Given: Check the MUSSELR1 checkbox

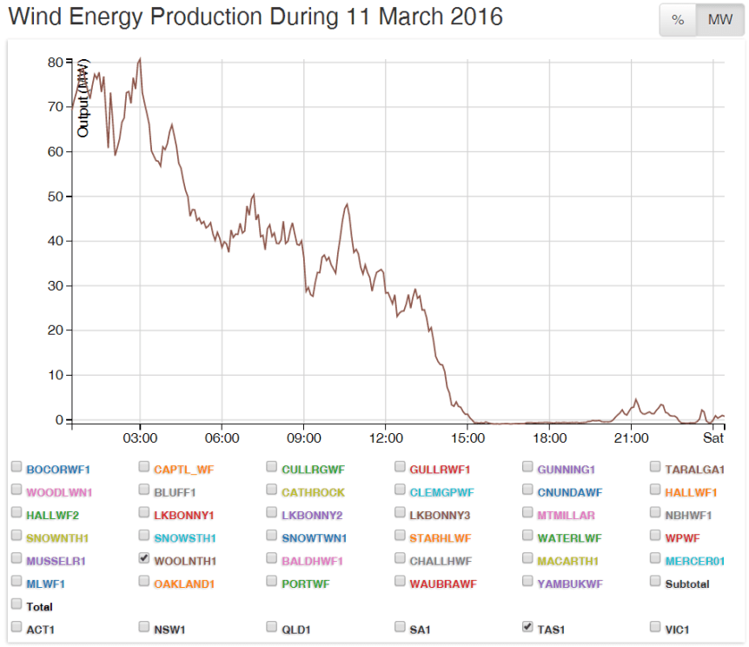Looking at the screenshot, I should (x=17, y=559).
